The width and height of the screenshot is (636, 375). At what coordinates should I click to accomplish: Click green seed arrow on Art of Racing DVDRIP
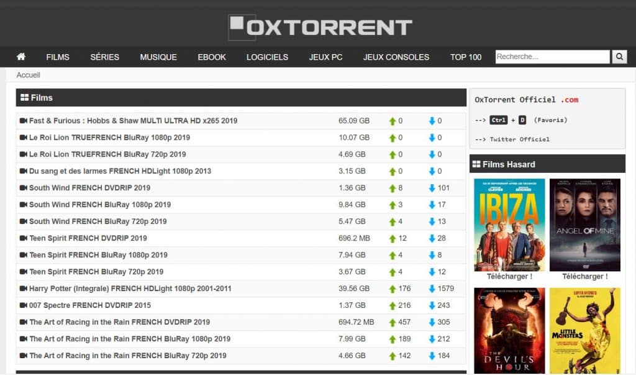pyautogui.click(x=393, y=323)
